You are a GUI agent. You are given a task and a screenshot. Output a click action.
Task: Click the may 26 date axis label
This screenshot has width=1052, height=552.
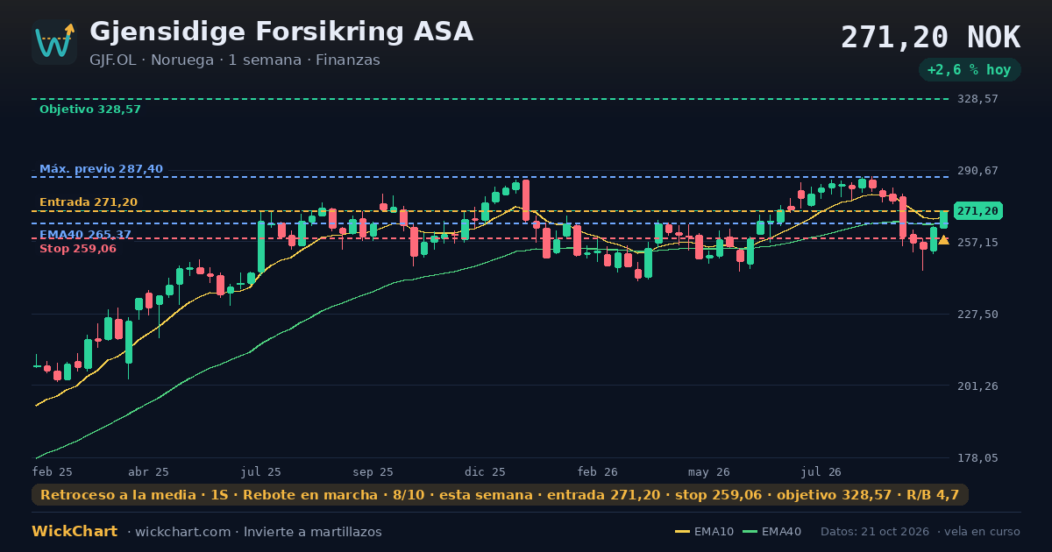click(709, 471)
